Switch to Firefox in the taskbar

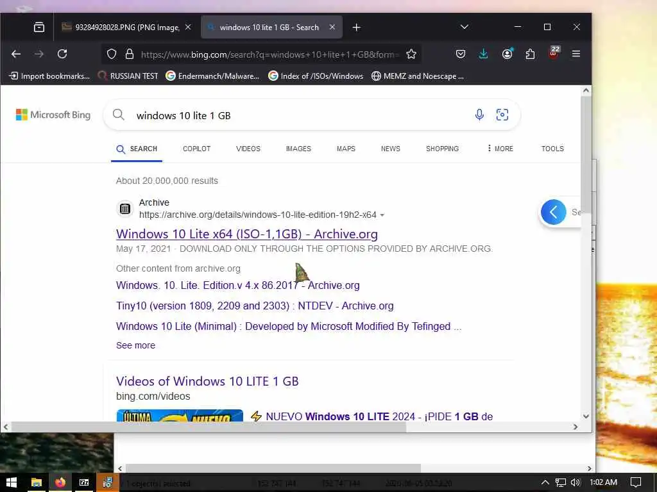[x=60, y=482]
